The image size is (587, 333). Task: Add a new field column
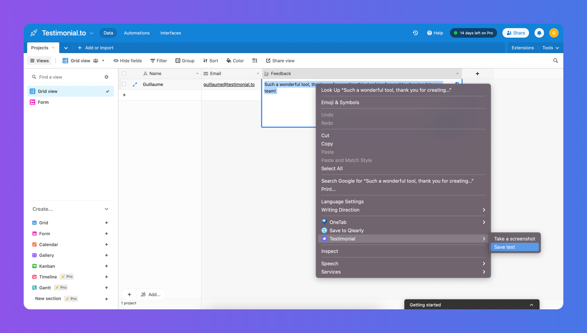477,74
